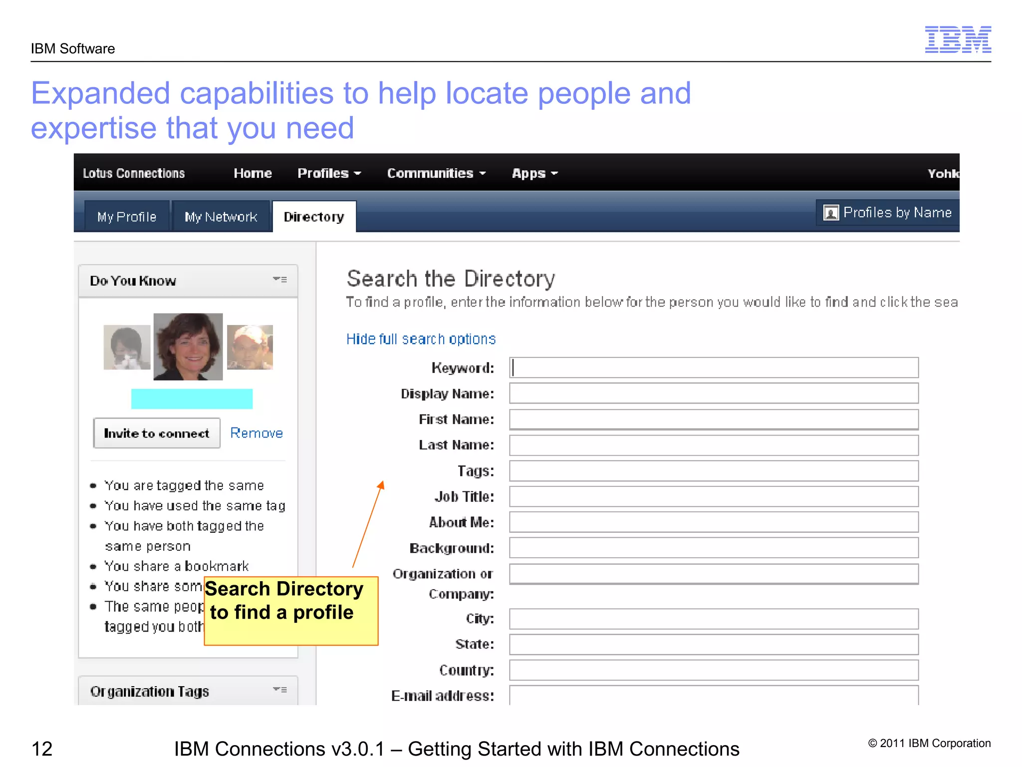1022x767 pixels.
Task: Focus the Last Name input field
Action: [714, 445]
